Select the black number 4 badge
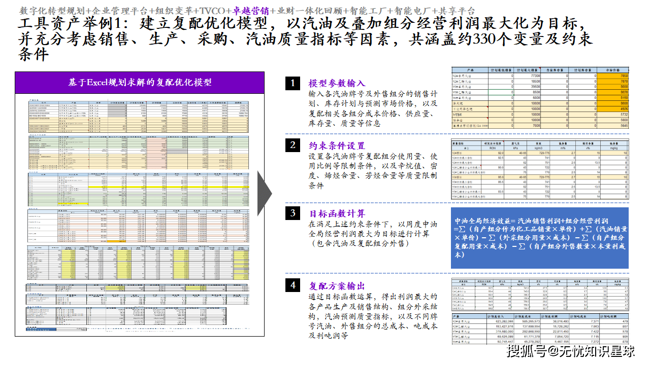Screen dimensions: 650x365 [292, 285]
